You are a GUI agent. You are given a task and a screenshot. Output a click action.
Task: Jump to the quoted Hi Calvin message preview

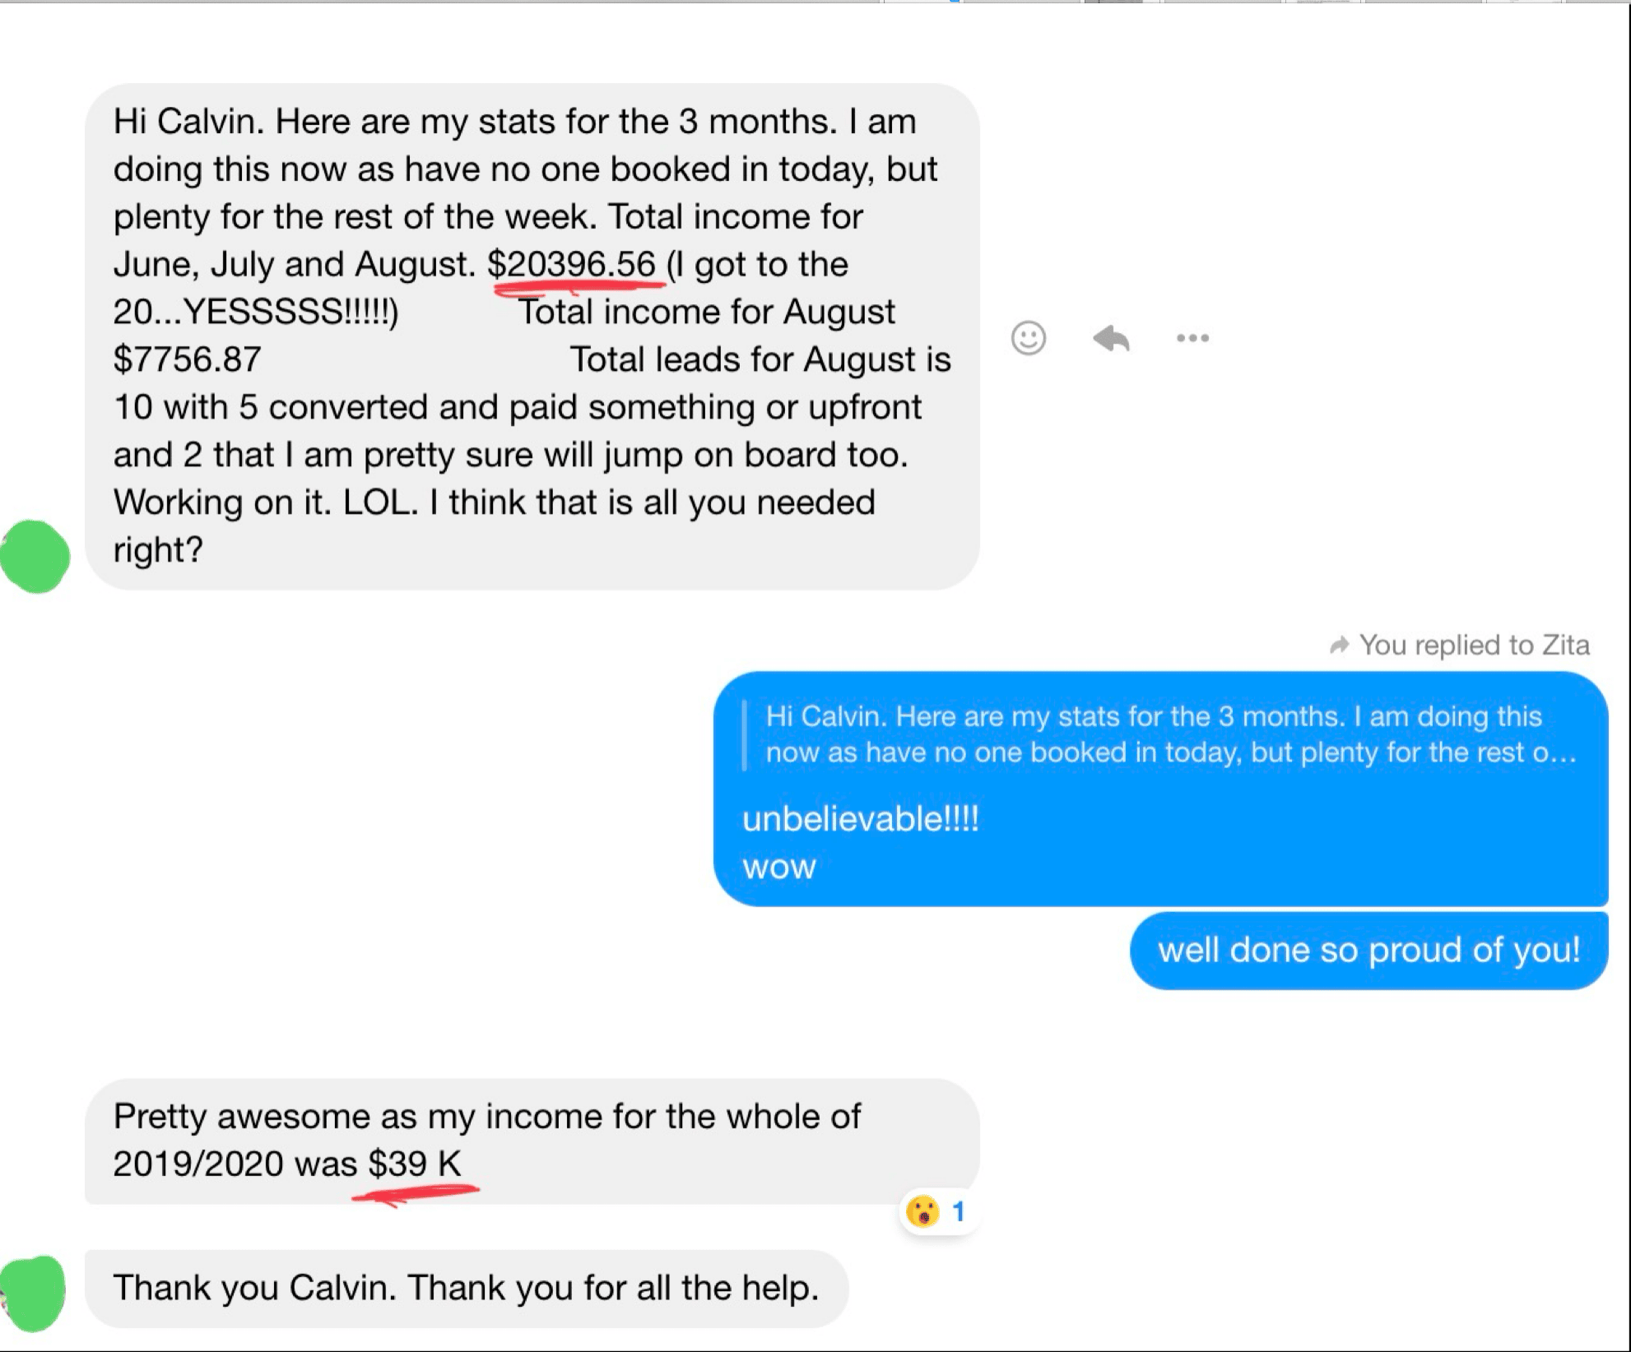(x=1161, y=734)
